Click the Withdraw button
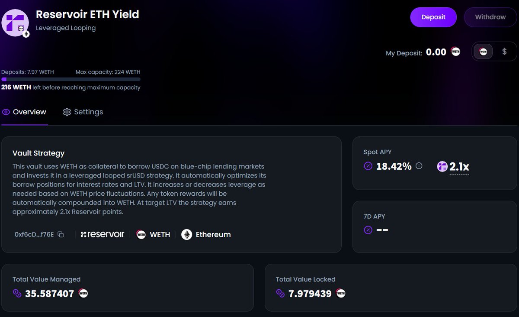 click(490, 17)
